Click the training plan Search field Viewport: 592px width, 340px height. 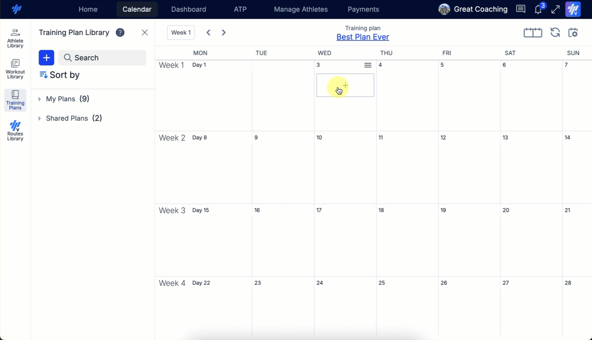coord(102,58)
